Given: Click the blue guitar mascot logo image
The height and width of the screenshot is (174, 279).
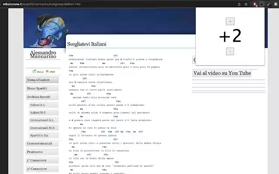Looking at the screenshot, I should (x=49, y=30).
